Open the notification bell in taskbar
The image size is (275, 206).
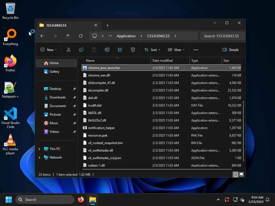click(x=267, y=200)
